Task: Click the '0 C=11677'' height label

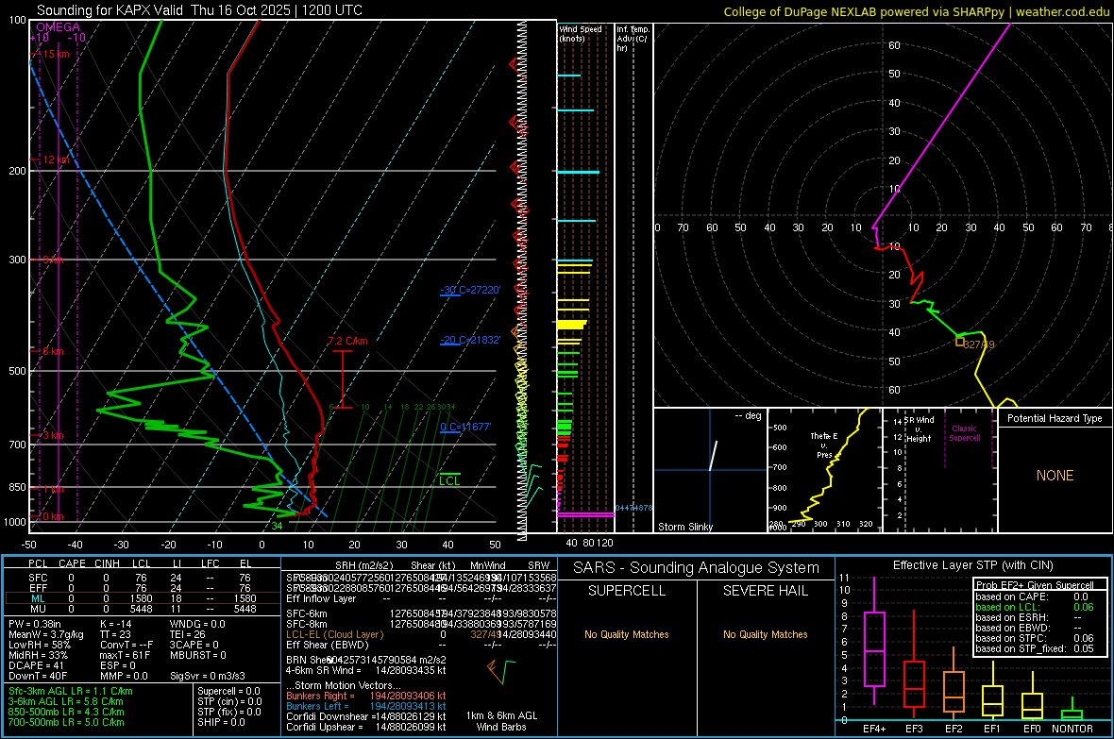Action: point(465,427)
